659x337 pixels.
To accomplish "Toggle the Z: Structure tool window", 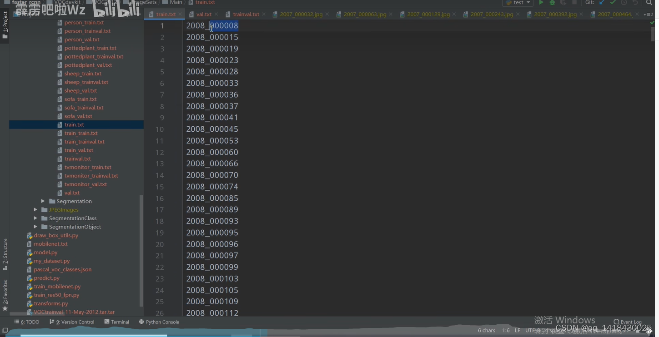I will [5, 254].
